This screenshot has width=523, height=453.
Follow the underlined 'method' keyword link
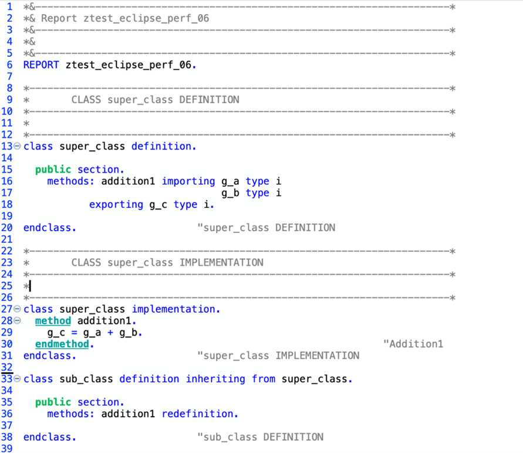(53, 320)
